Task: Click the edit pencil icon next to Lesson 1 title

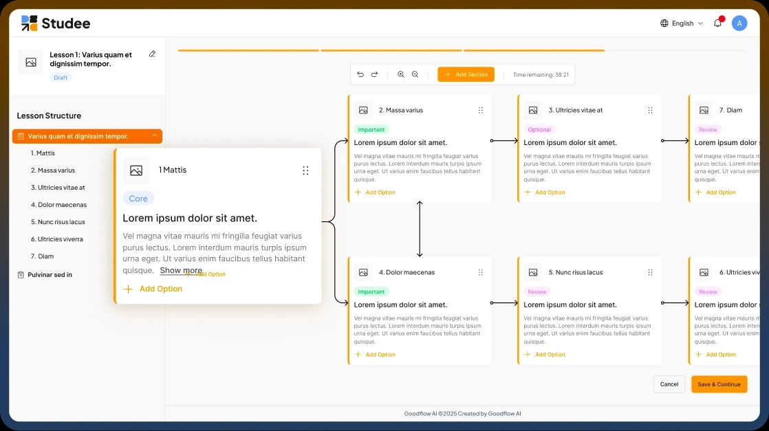Action: [152, 54]
